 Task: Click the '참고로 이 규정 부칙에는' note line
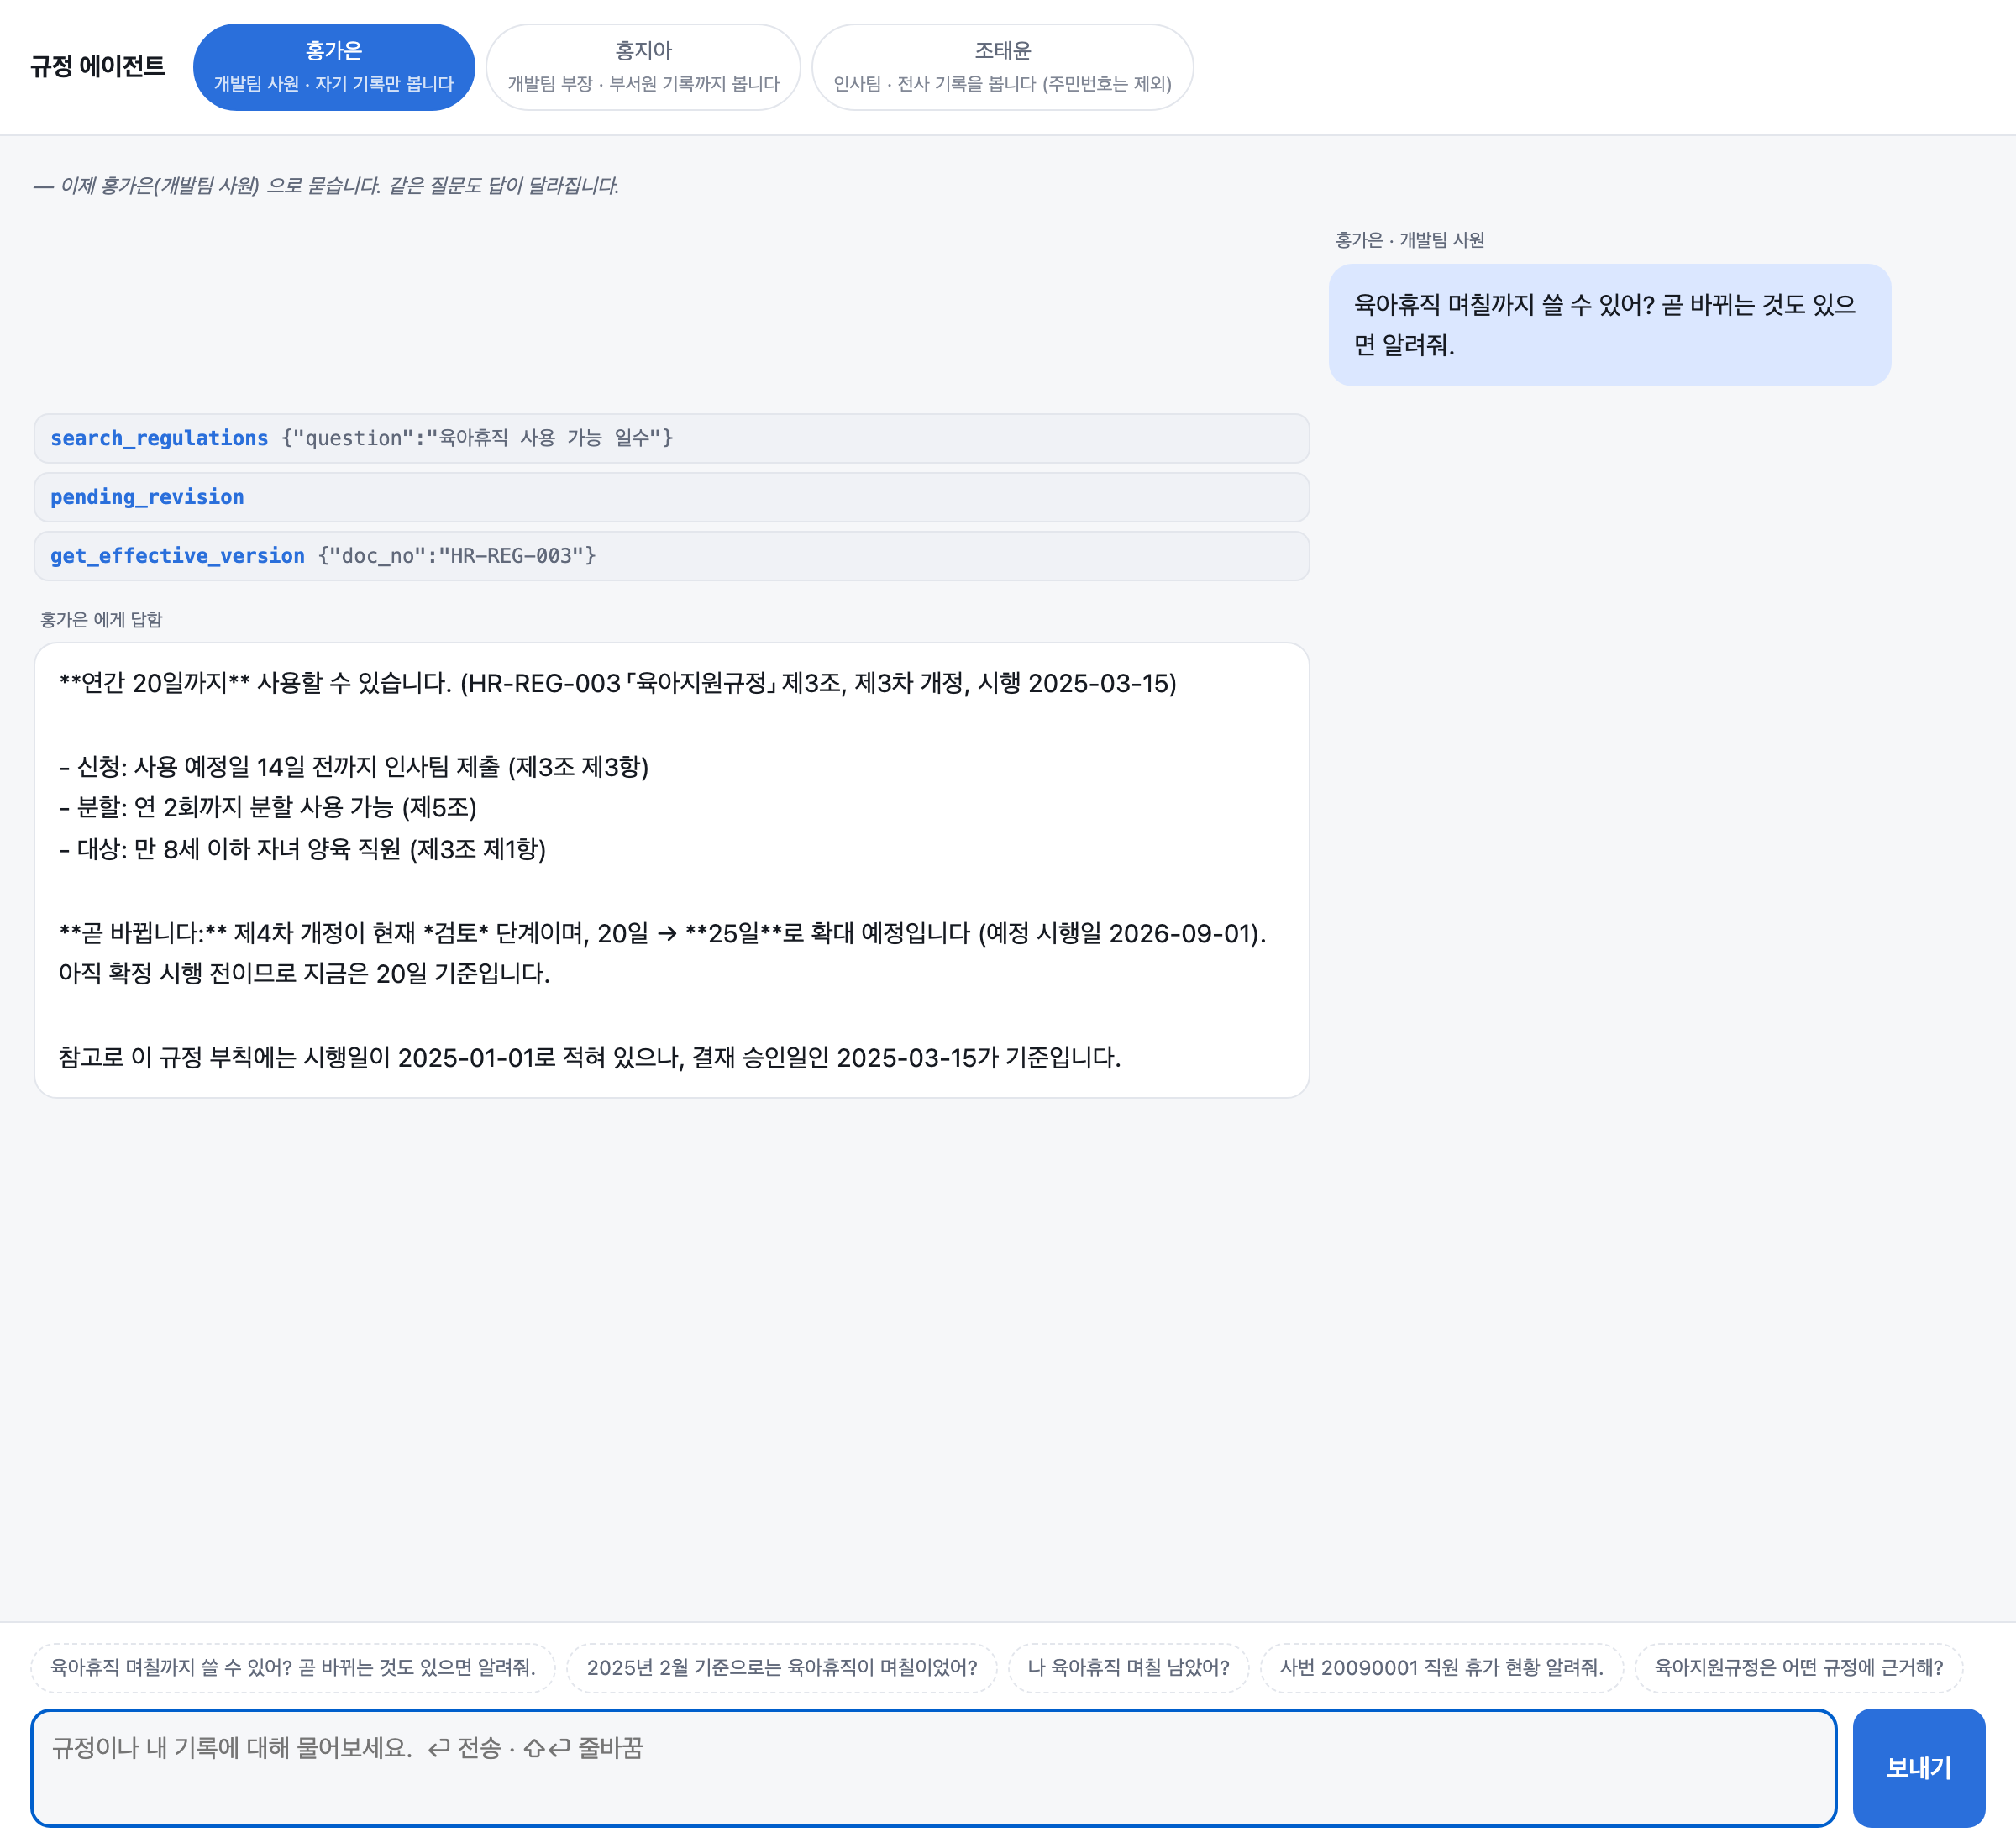click(590, 1057)
